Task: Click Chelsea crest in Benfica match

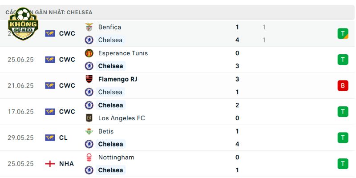Action: (89, 40)
